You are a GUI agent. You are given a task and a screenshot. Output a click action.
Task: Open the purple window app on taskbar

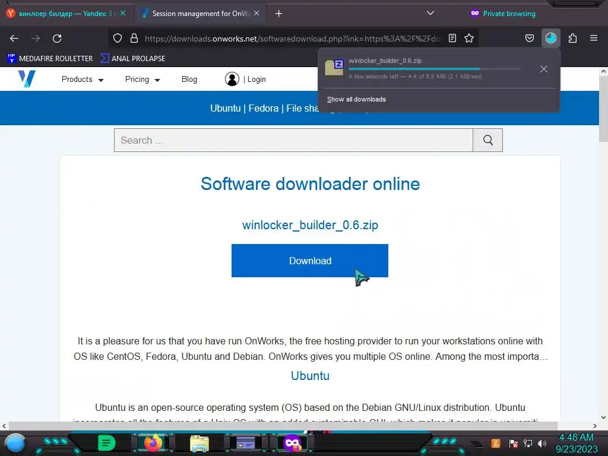[x=245, y=443]
